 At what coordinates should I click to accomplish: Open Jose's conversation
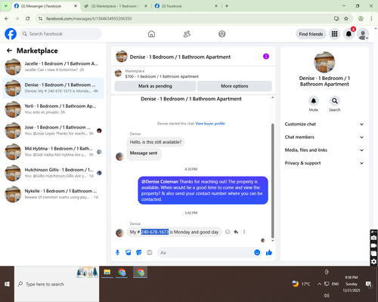click(x=53, y=131)
